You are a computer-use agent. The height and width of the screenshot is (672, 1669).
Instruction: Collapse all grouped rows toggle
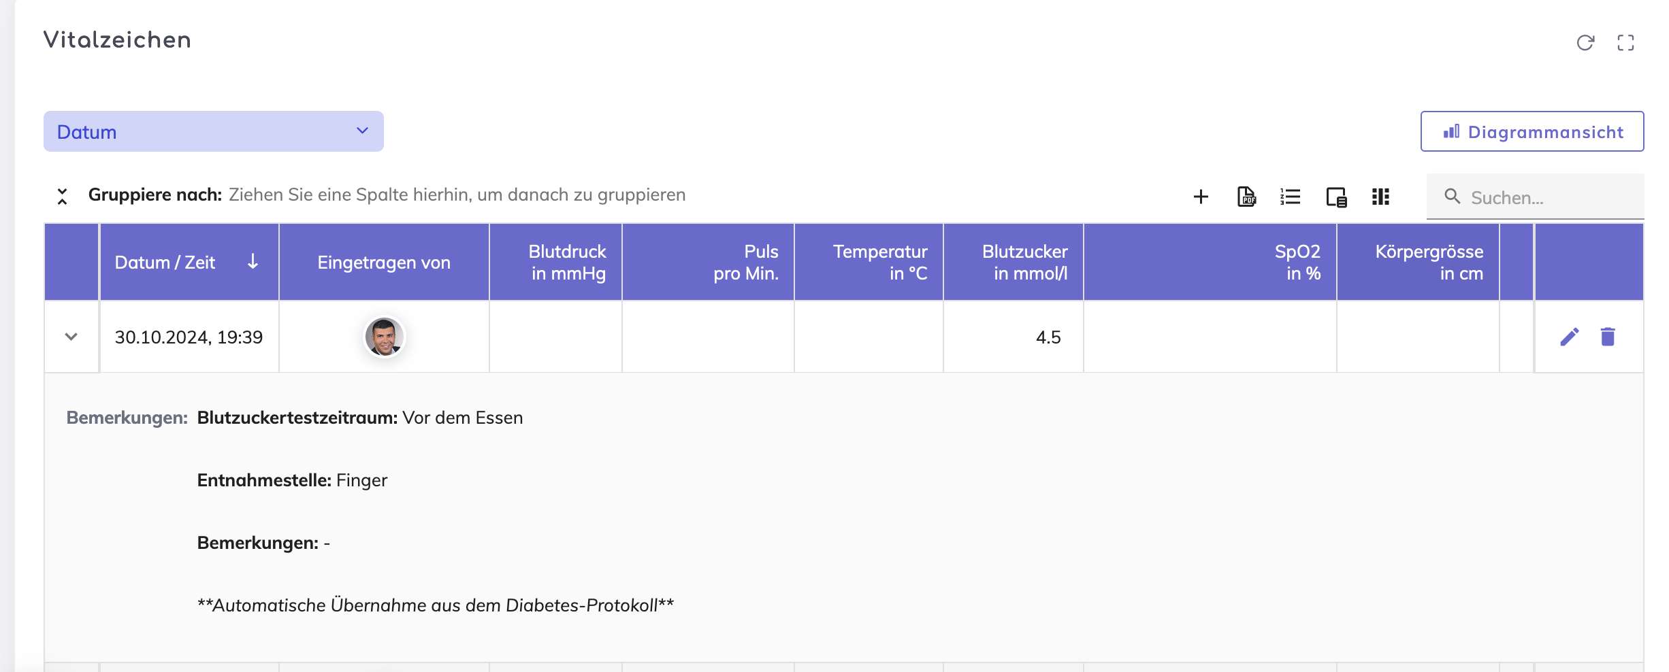click(62, 197)
